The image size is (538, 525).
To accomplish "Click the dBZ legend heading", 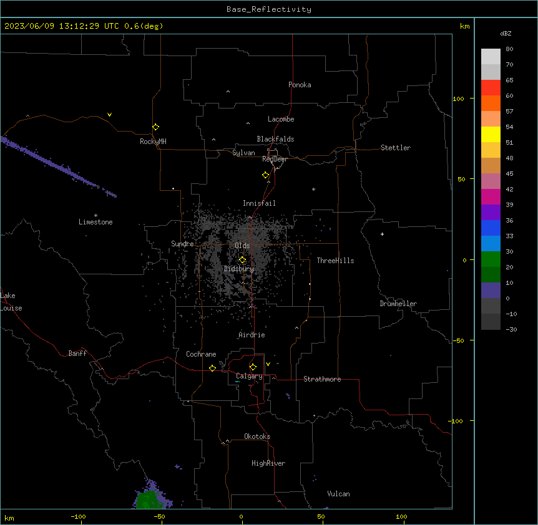I will [506, 33].
